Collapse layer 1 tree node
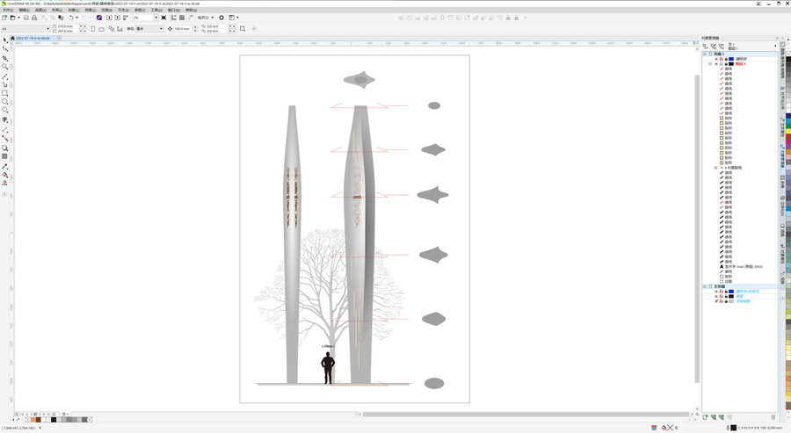791x433 pixels. click(710, 64)
